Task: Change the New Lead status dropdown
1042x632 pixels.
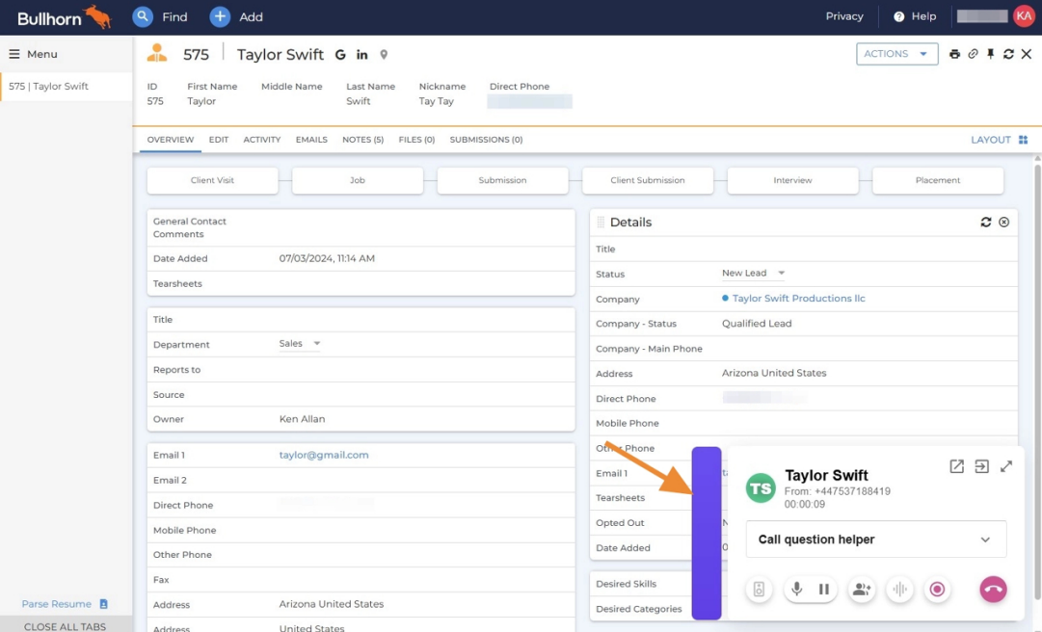Action: coord(754,273)
